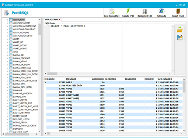Expand the ADISYONFIS tree node

[x=7, y=20]
